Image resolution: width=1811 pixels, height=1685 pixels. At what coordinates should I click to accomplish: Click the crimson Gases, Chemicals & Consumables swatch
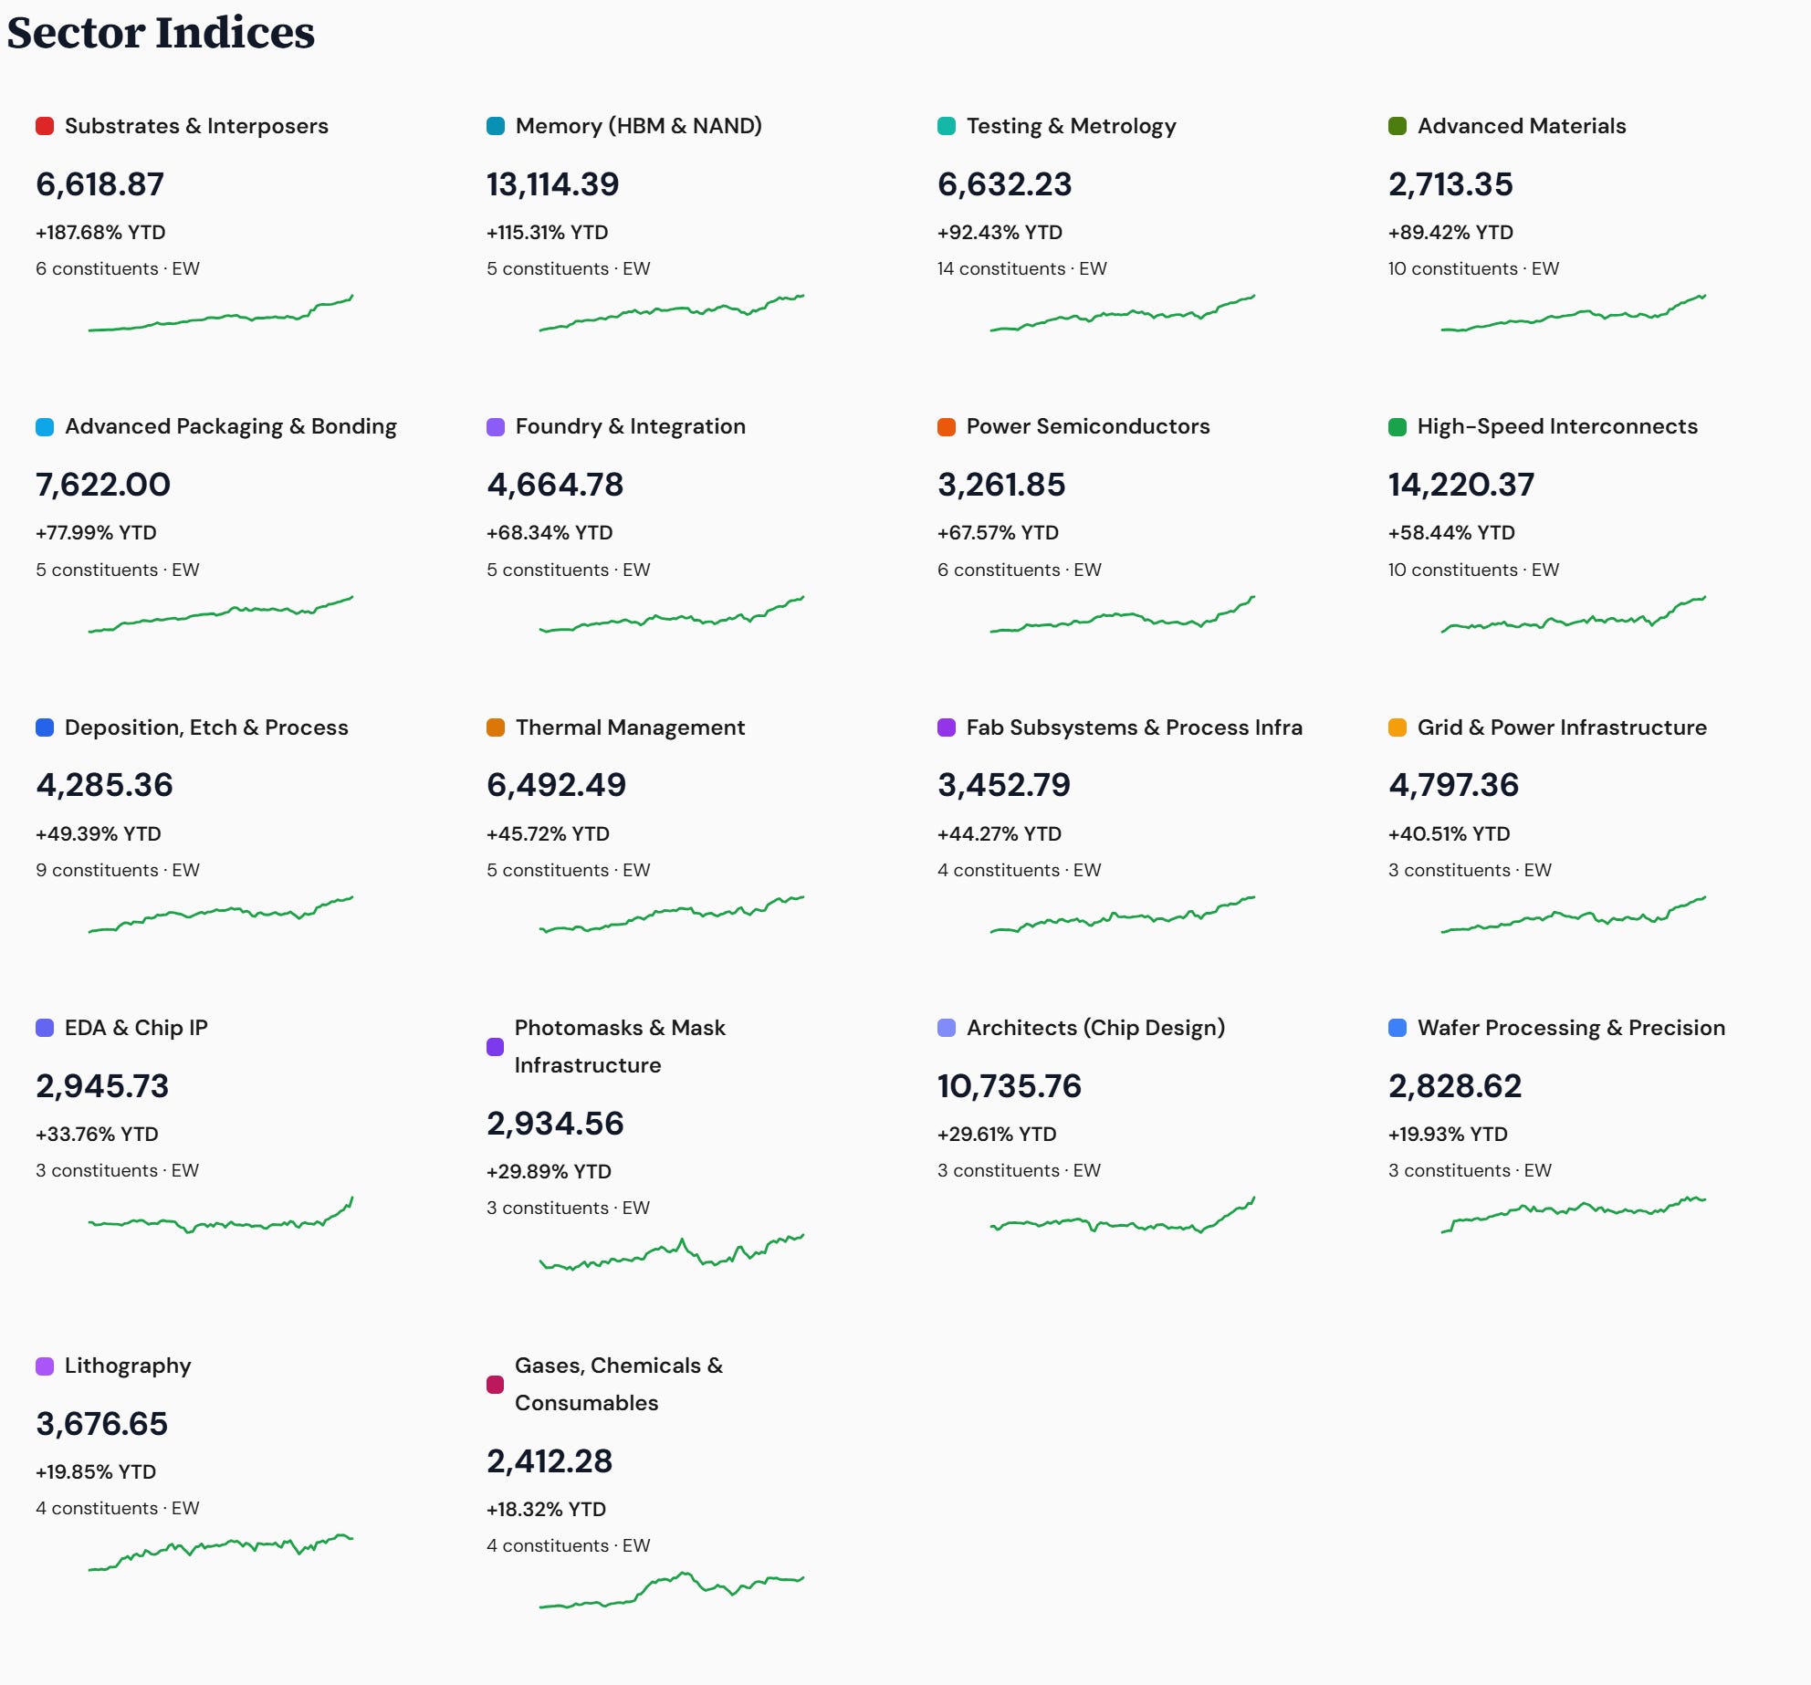click(x=495, y=1384)
